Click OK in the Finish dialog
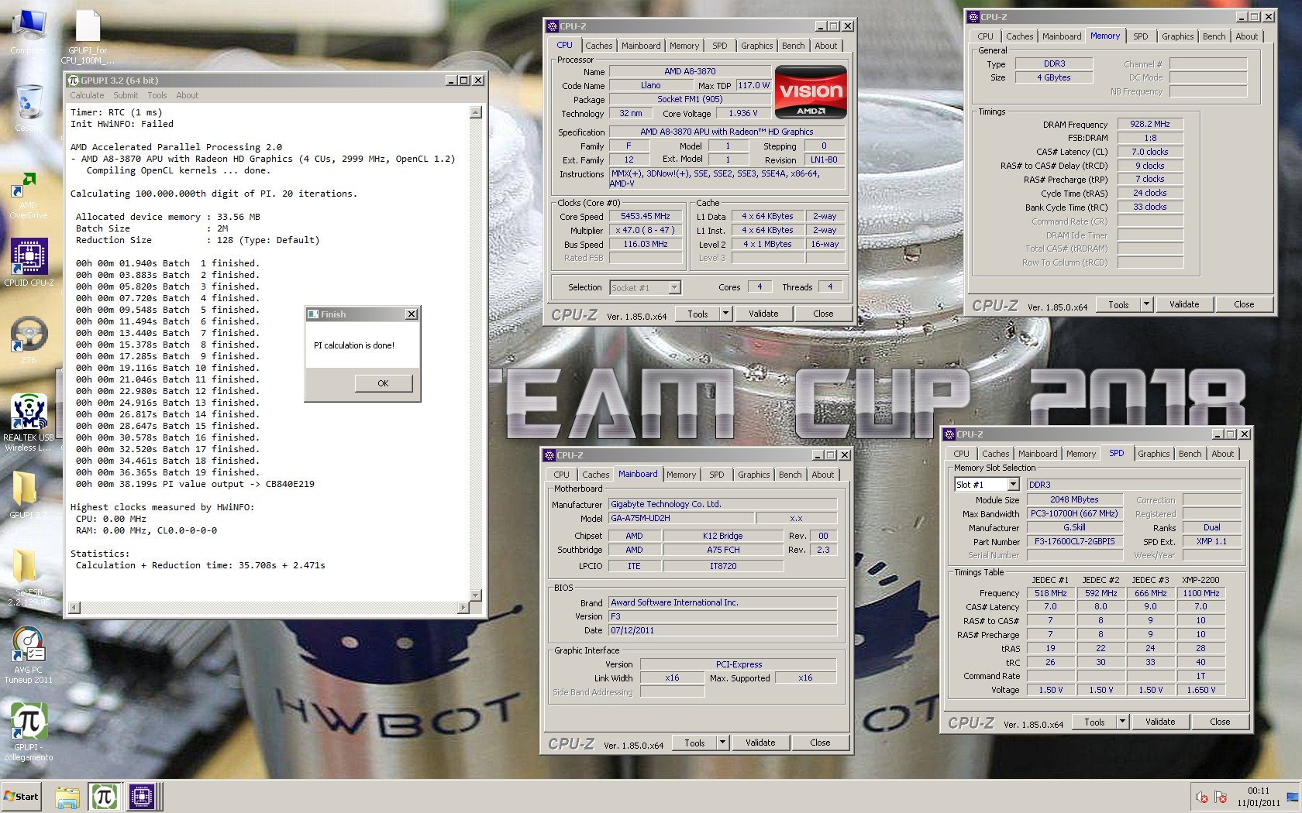The image size is (1302, 813). (383, 383)
